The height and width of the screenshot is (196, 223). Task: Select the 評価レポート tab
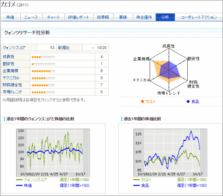79,17
